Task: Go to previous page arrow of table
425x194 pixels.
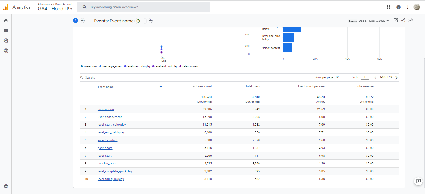Action: [x=376, y=77]
